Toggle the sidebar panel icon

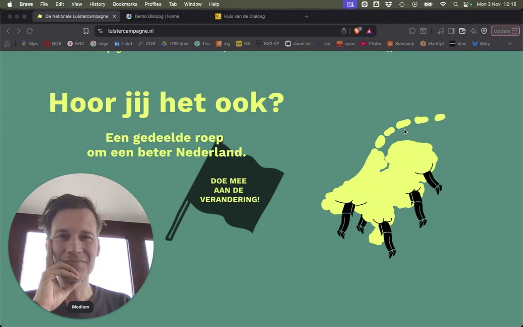click(451, 31)
